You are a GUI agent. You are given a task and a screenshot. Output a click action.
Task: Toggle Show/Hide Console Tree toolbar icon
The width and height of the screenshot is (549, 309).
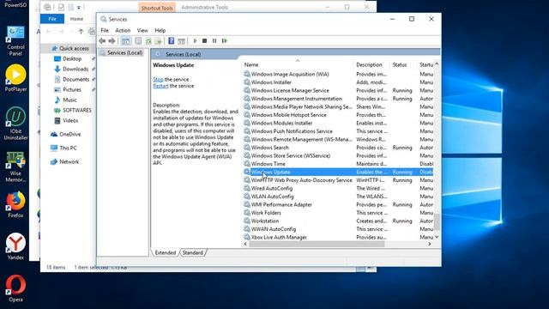[x=125, y=41]
